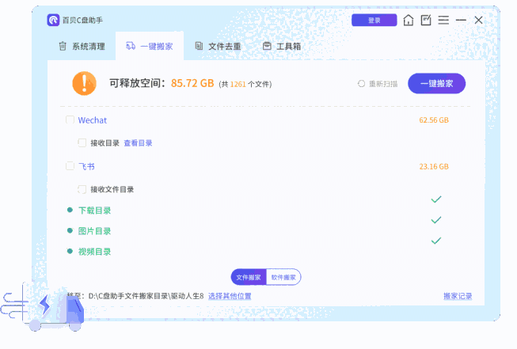Open the 查看目录 link
The height and width of the screenshot is (349, 517).
(x=138, y=143)
